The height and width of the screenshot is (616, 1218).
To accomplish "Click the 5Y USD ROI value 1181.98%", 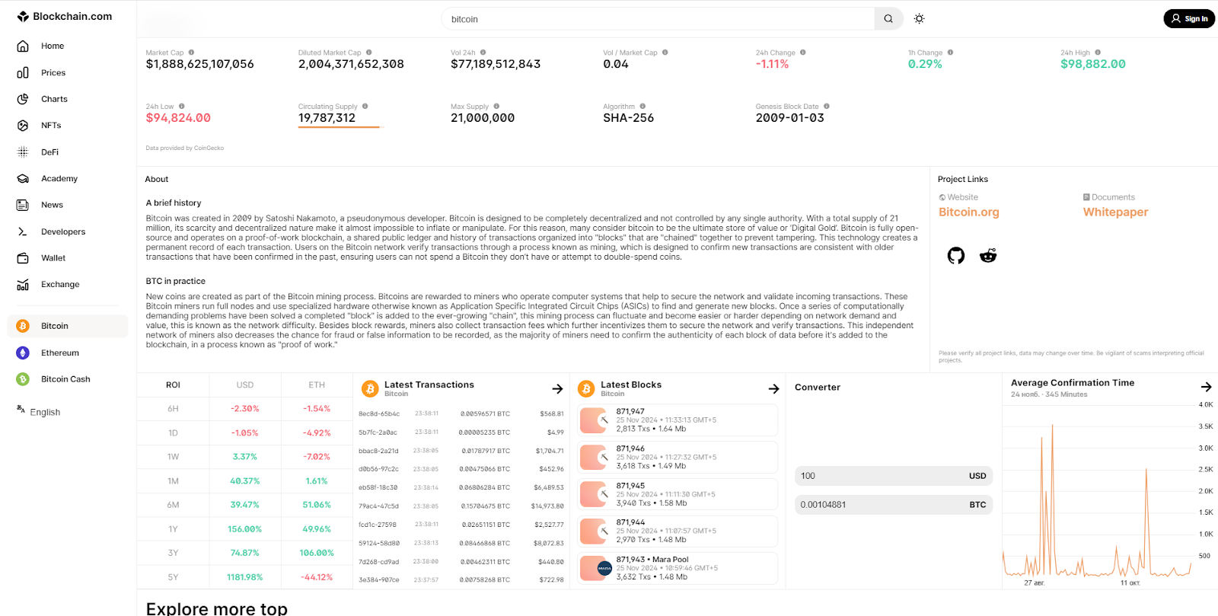I will point(244,577).
